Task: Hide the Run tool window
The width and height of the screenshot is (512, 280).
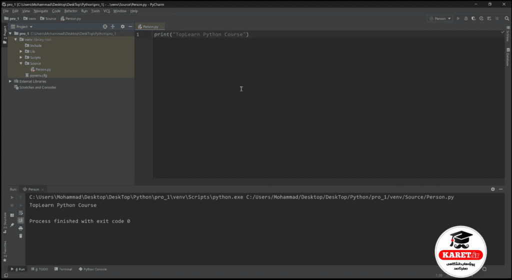Action: [x=500, y=189]
